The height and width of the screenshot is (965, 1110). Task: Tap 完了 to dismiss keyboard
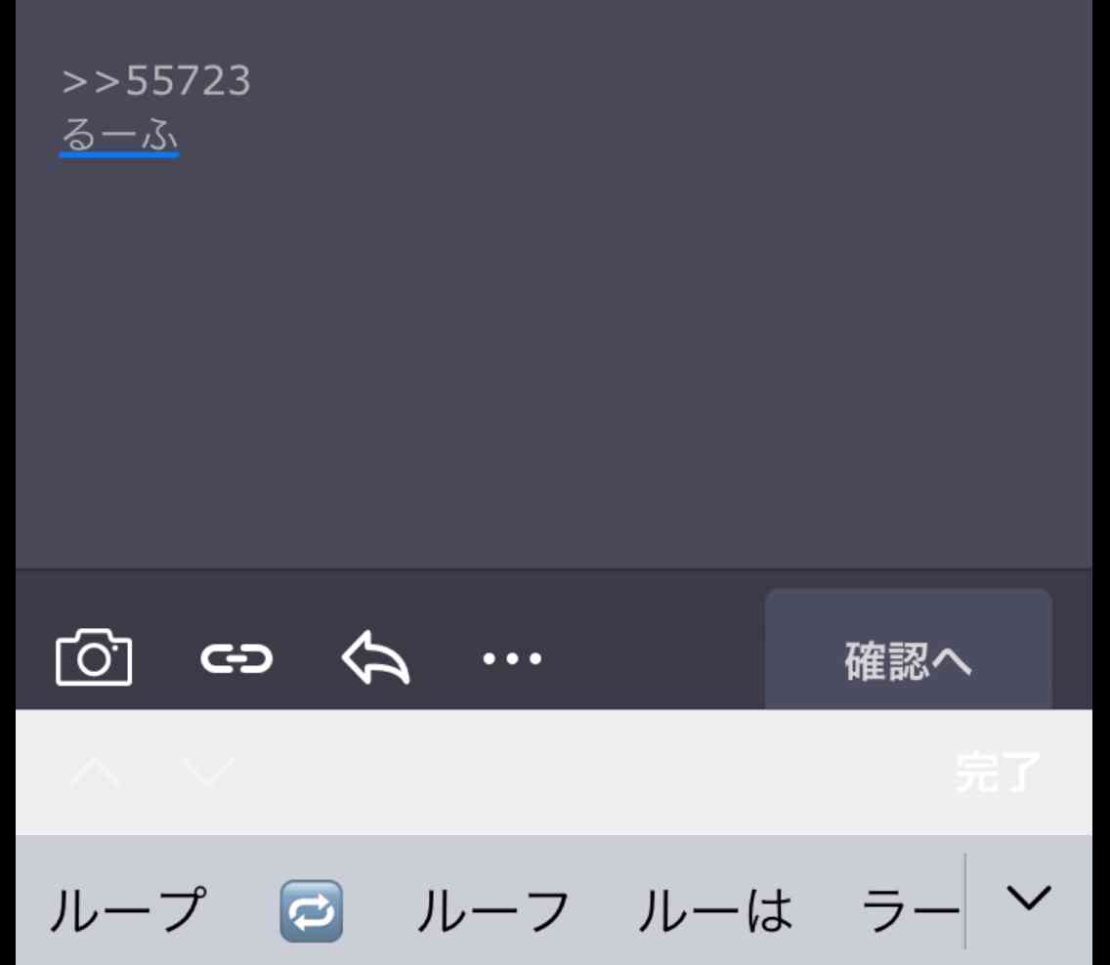(x=998, y=772)
